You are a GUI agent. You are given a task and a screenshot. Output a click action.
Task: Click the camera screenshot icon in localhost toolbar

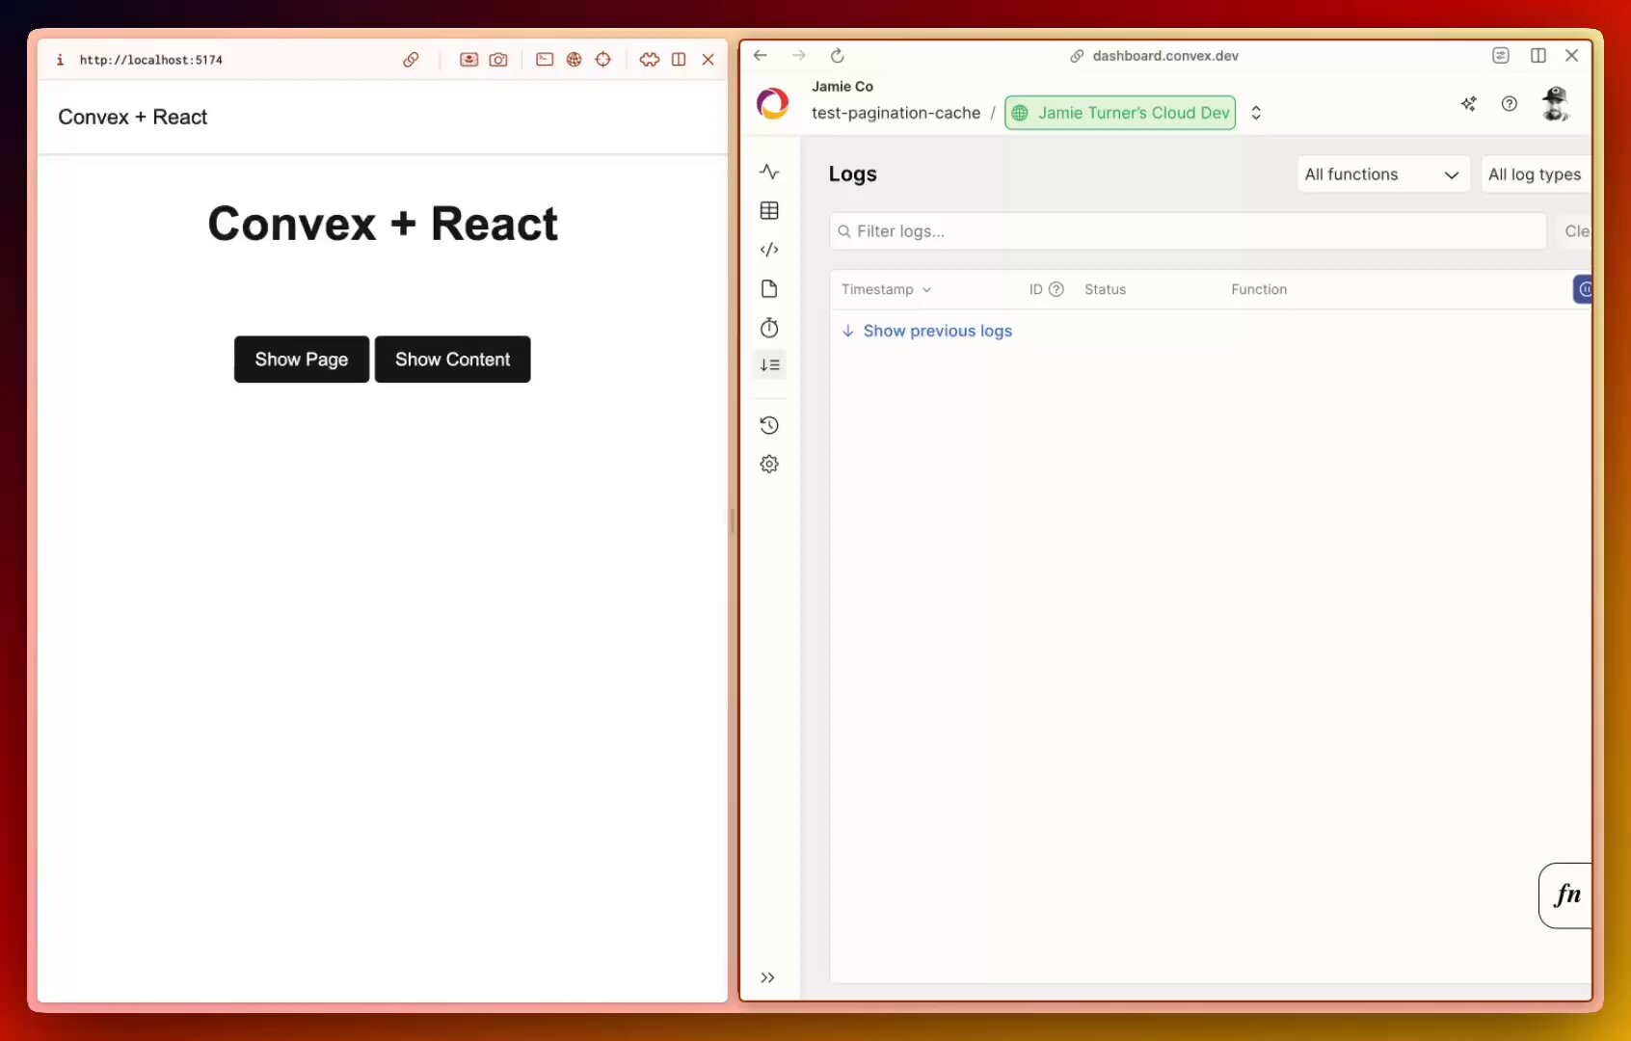(498, 60)
